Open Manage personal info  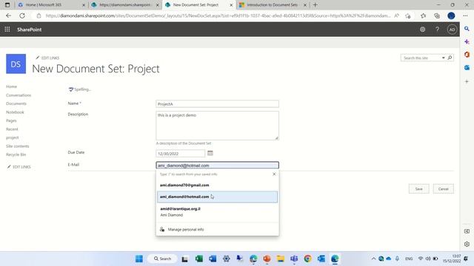tap(217, 230)
